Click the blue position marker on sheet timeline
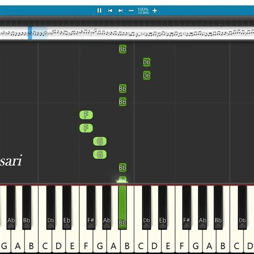Image resolution: width=254 pixels, height=254 pixels. tap(30, 33)
